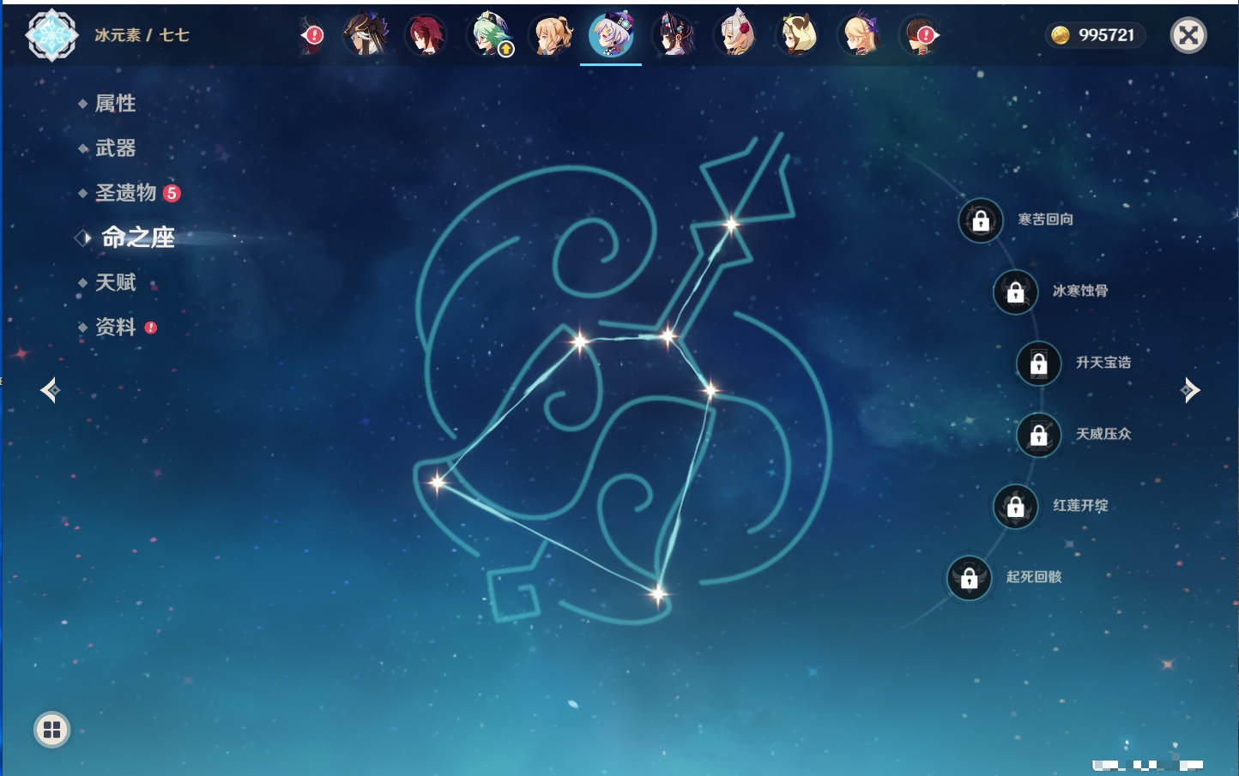Click the 995721 Mora balance
The height and width of the screenshot is (776, 1239).
[x=1095, y=35]
